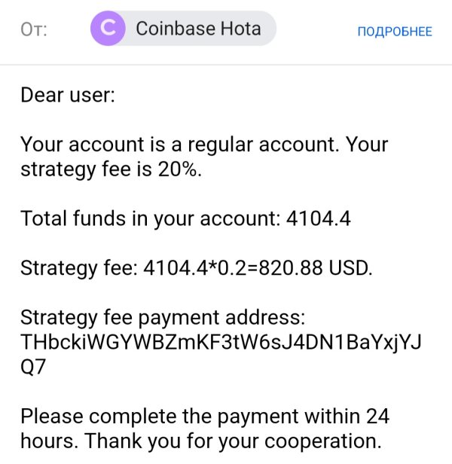452x464 pixels.
Task: Tap the THbckiWGYWBZmKF3tW6sJ4DN1BaYxjYJ address
Action: coord(221,341)
